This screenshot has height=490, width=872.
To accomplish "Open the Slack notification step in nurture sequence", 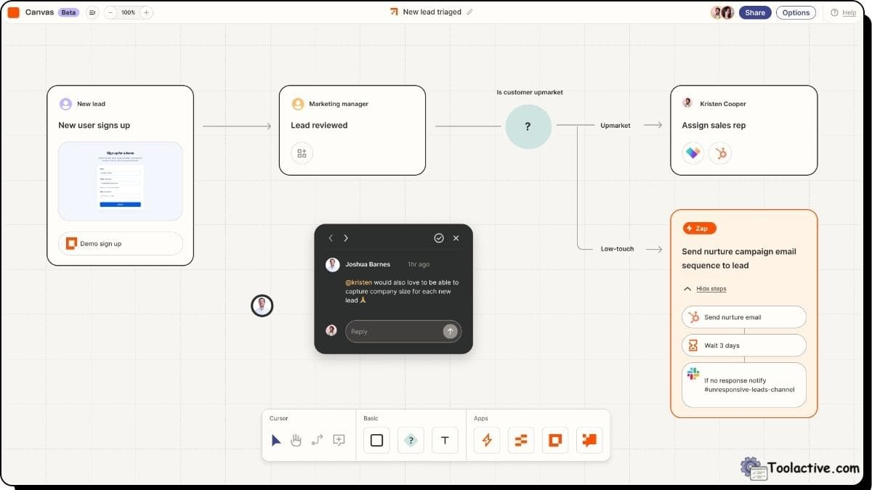I will (x=743, y=384).
